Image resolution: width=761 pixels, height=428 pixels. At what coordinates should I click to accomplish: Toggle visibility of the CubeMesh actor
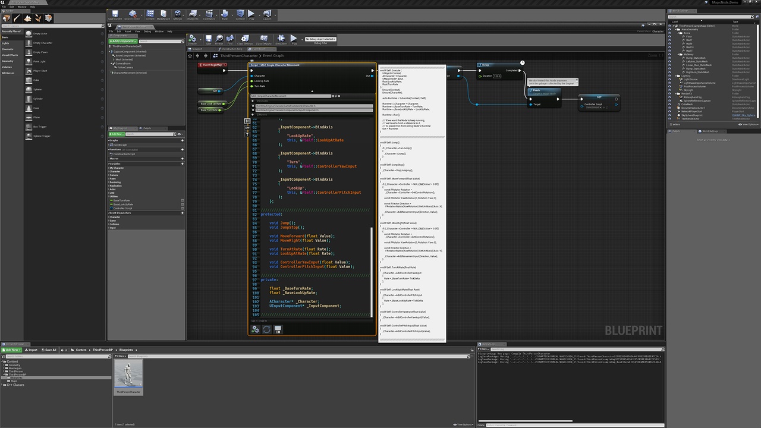tap(670, 105)
